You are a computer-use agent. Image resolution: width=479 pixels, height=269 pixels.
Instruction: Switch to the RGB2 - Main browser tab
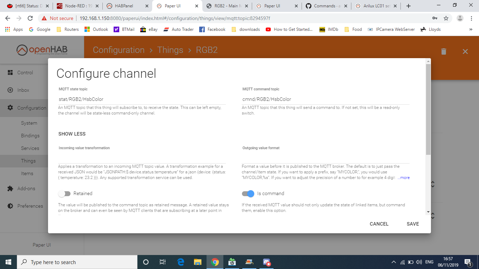coord(228,6)
